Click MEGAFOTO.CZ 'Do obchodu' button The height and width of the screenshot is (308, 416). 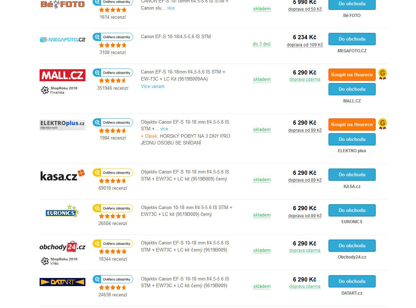pos(352,39)
